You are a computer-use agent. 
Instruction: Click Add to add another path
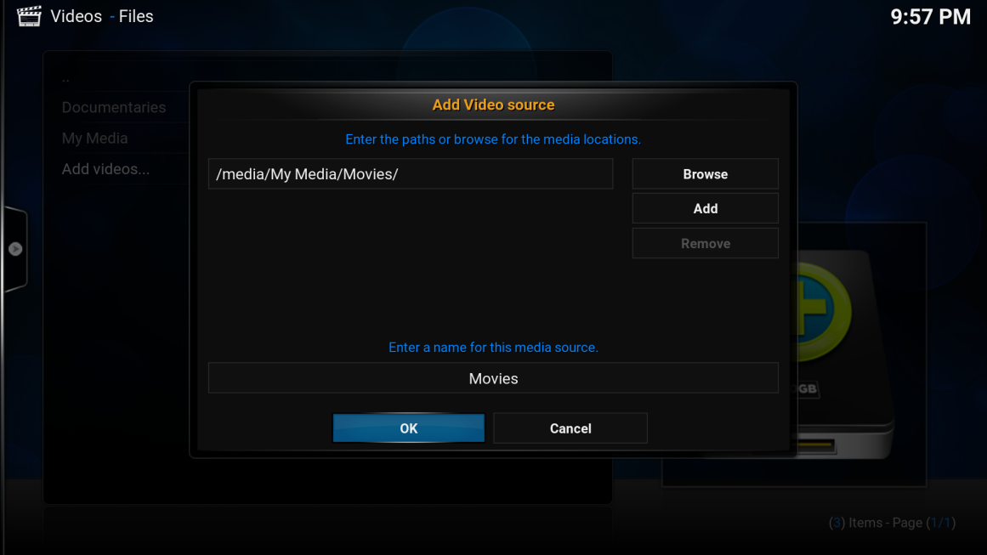pyautogui.click(x=705, y=209)
